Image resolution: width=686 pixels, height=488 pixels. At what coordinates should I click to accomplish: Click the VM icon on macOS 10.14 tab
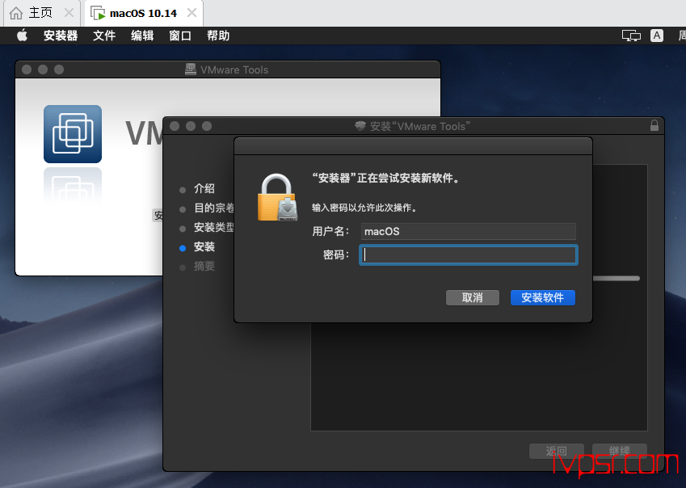tap(98, 13)
